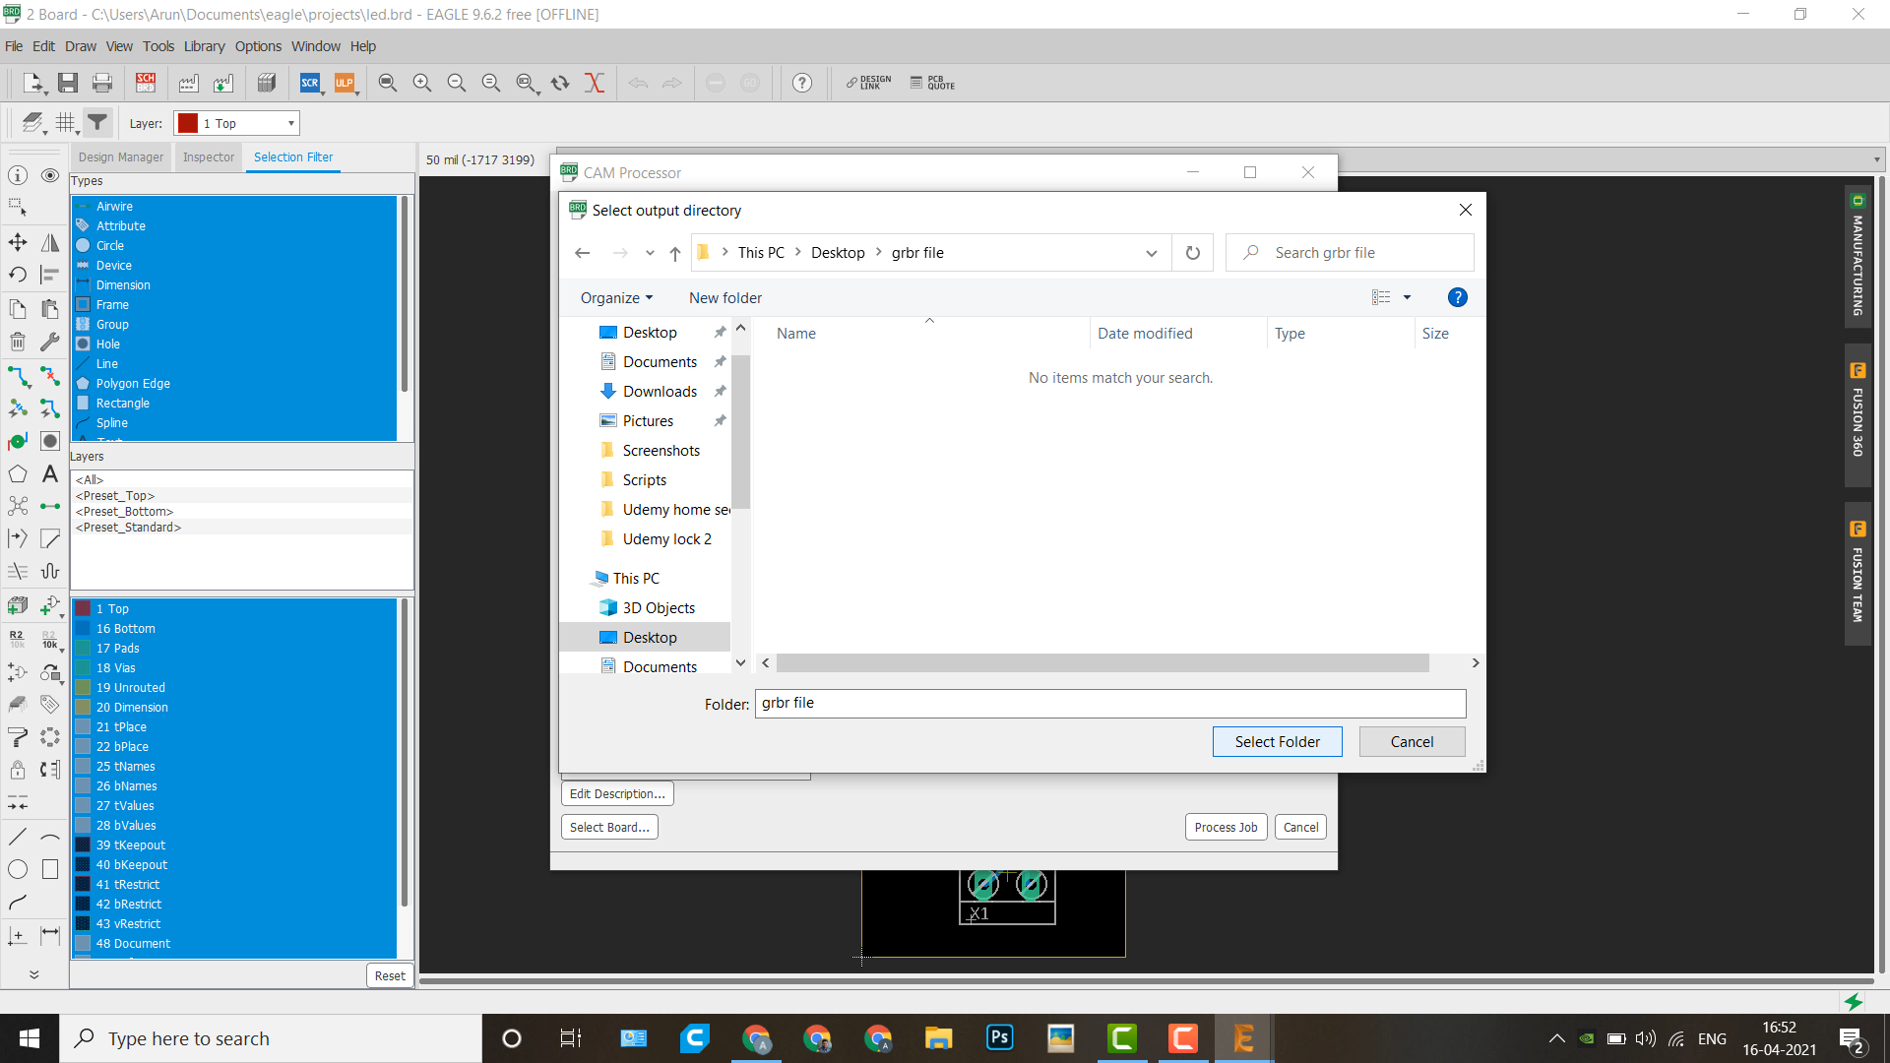Switch to the Inspector tab
This screenshot has width=1890, height=1063.
click(x=209, y=157)
